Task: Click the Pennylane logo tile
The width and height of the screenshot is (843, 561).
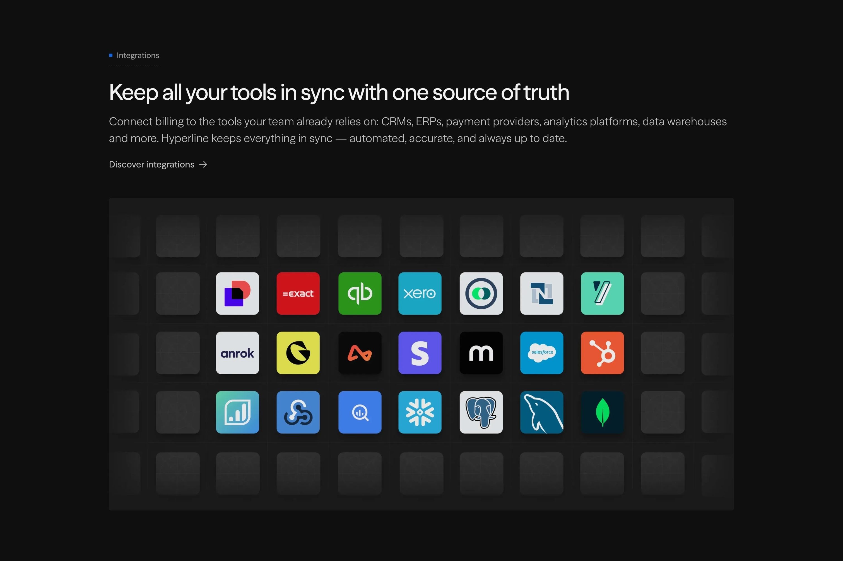Action: pyautogui.click(x=237, y=293)
